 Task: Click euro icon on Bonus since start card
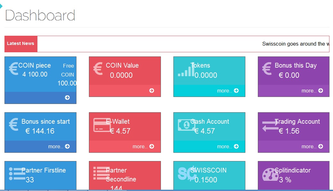pos(13,124)
